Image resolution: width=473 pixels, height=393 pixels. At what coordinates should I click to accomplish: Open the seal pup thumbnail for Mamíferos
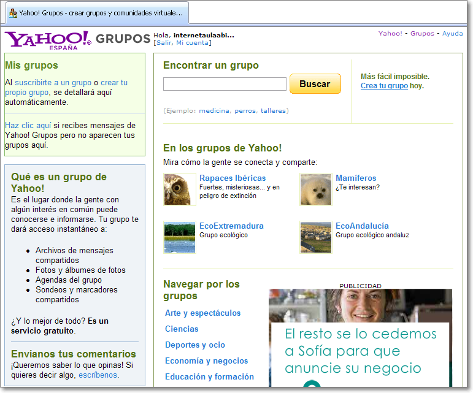tap(316, 189)
